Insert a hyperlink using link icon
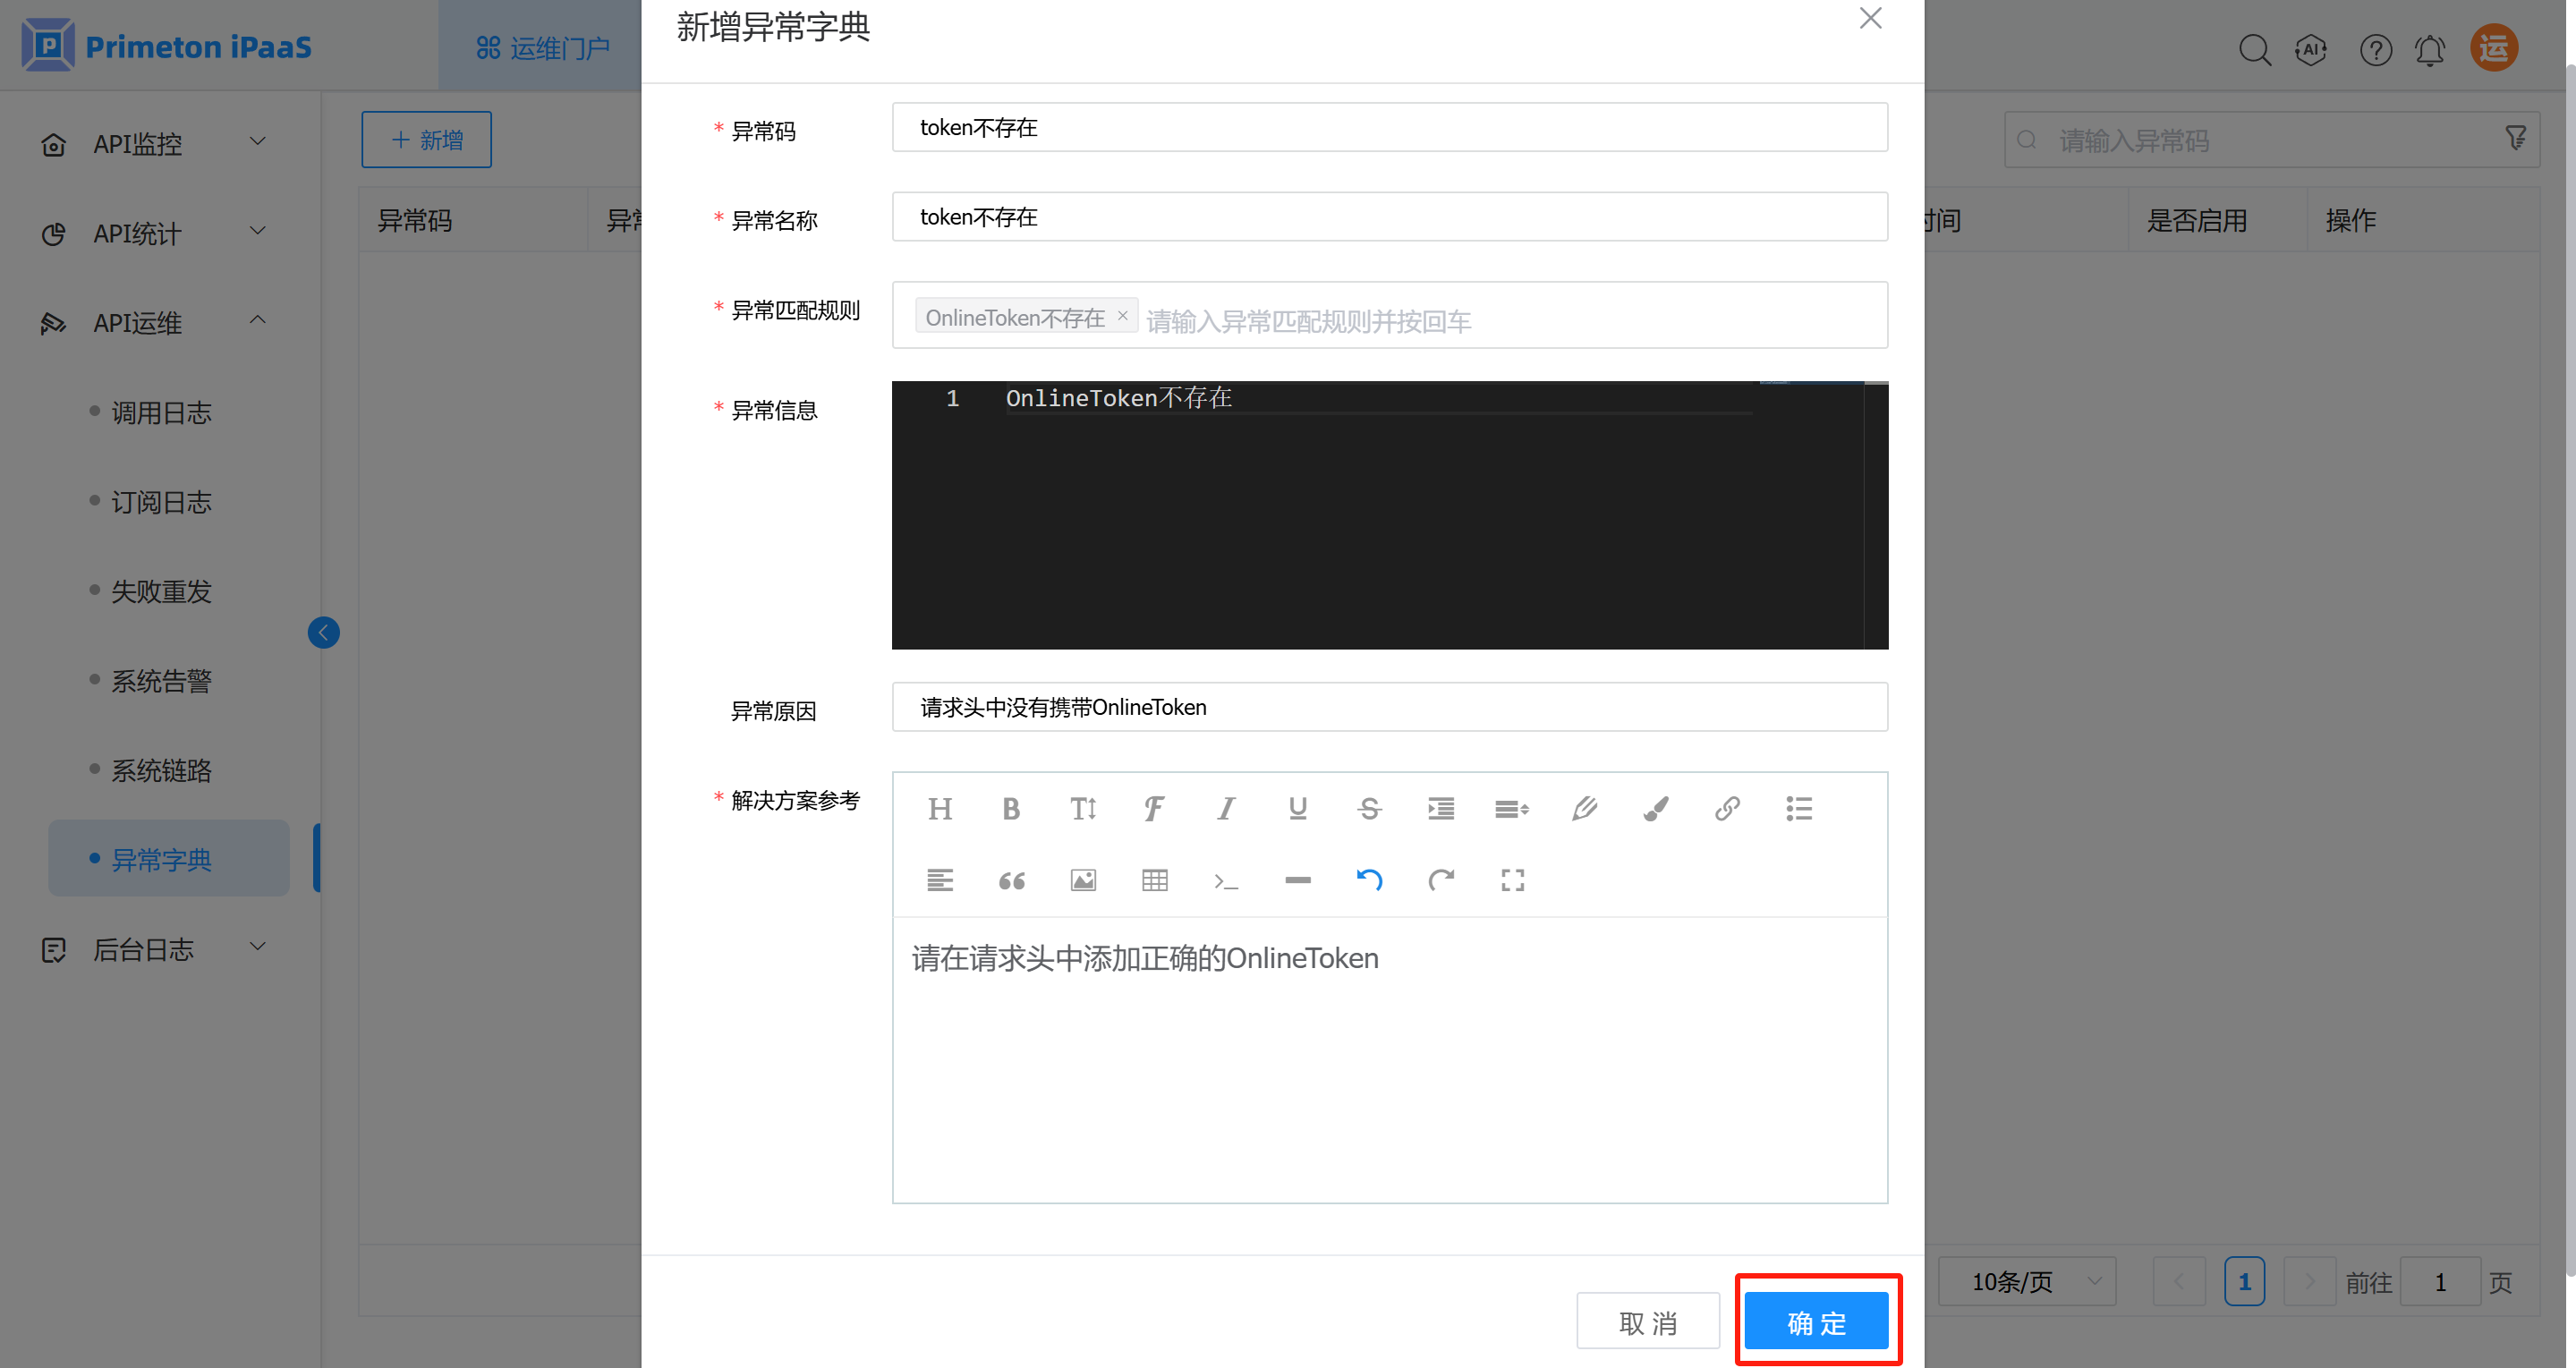 tap(1727, 808)
